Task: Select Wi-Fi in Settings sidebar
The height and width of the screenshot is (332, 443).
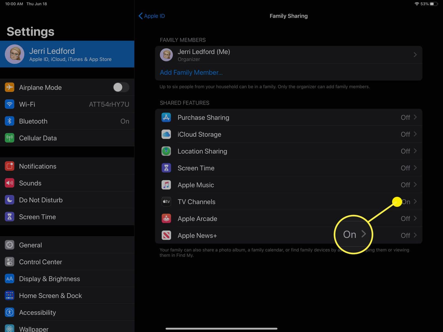Action: click(x=67, y=104)
